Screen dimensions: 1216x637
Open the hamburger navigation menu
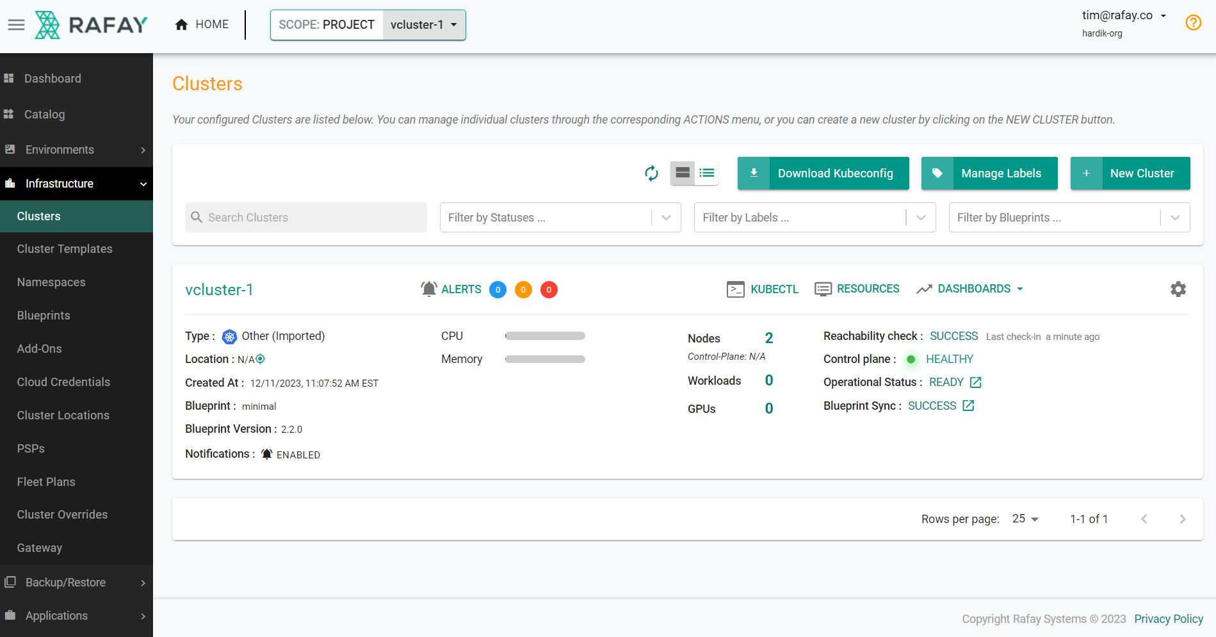point(16,25)
